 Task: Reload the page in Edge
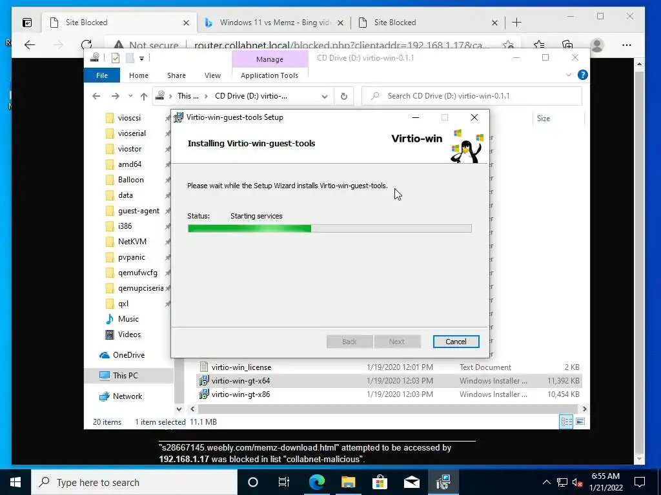[86, 44]
